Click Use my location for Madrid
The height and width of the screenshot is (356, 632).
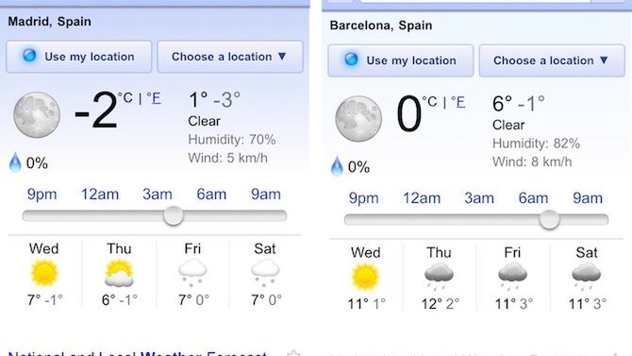(79, 57)
